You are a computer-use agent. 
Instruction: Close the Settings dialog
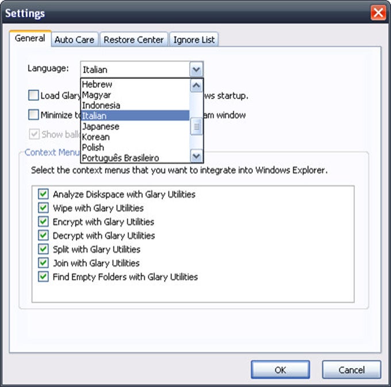point(378,13)
